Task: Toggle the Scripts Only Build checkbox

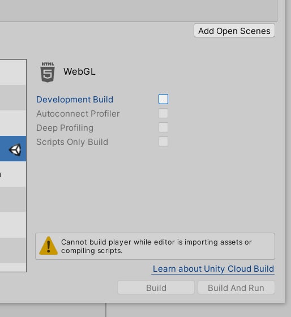Action: pos(163,142)
